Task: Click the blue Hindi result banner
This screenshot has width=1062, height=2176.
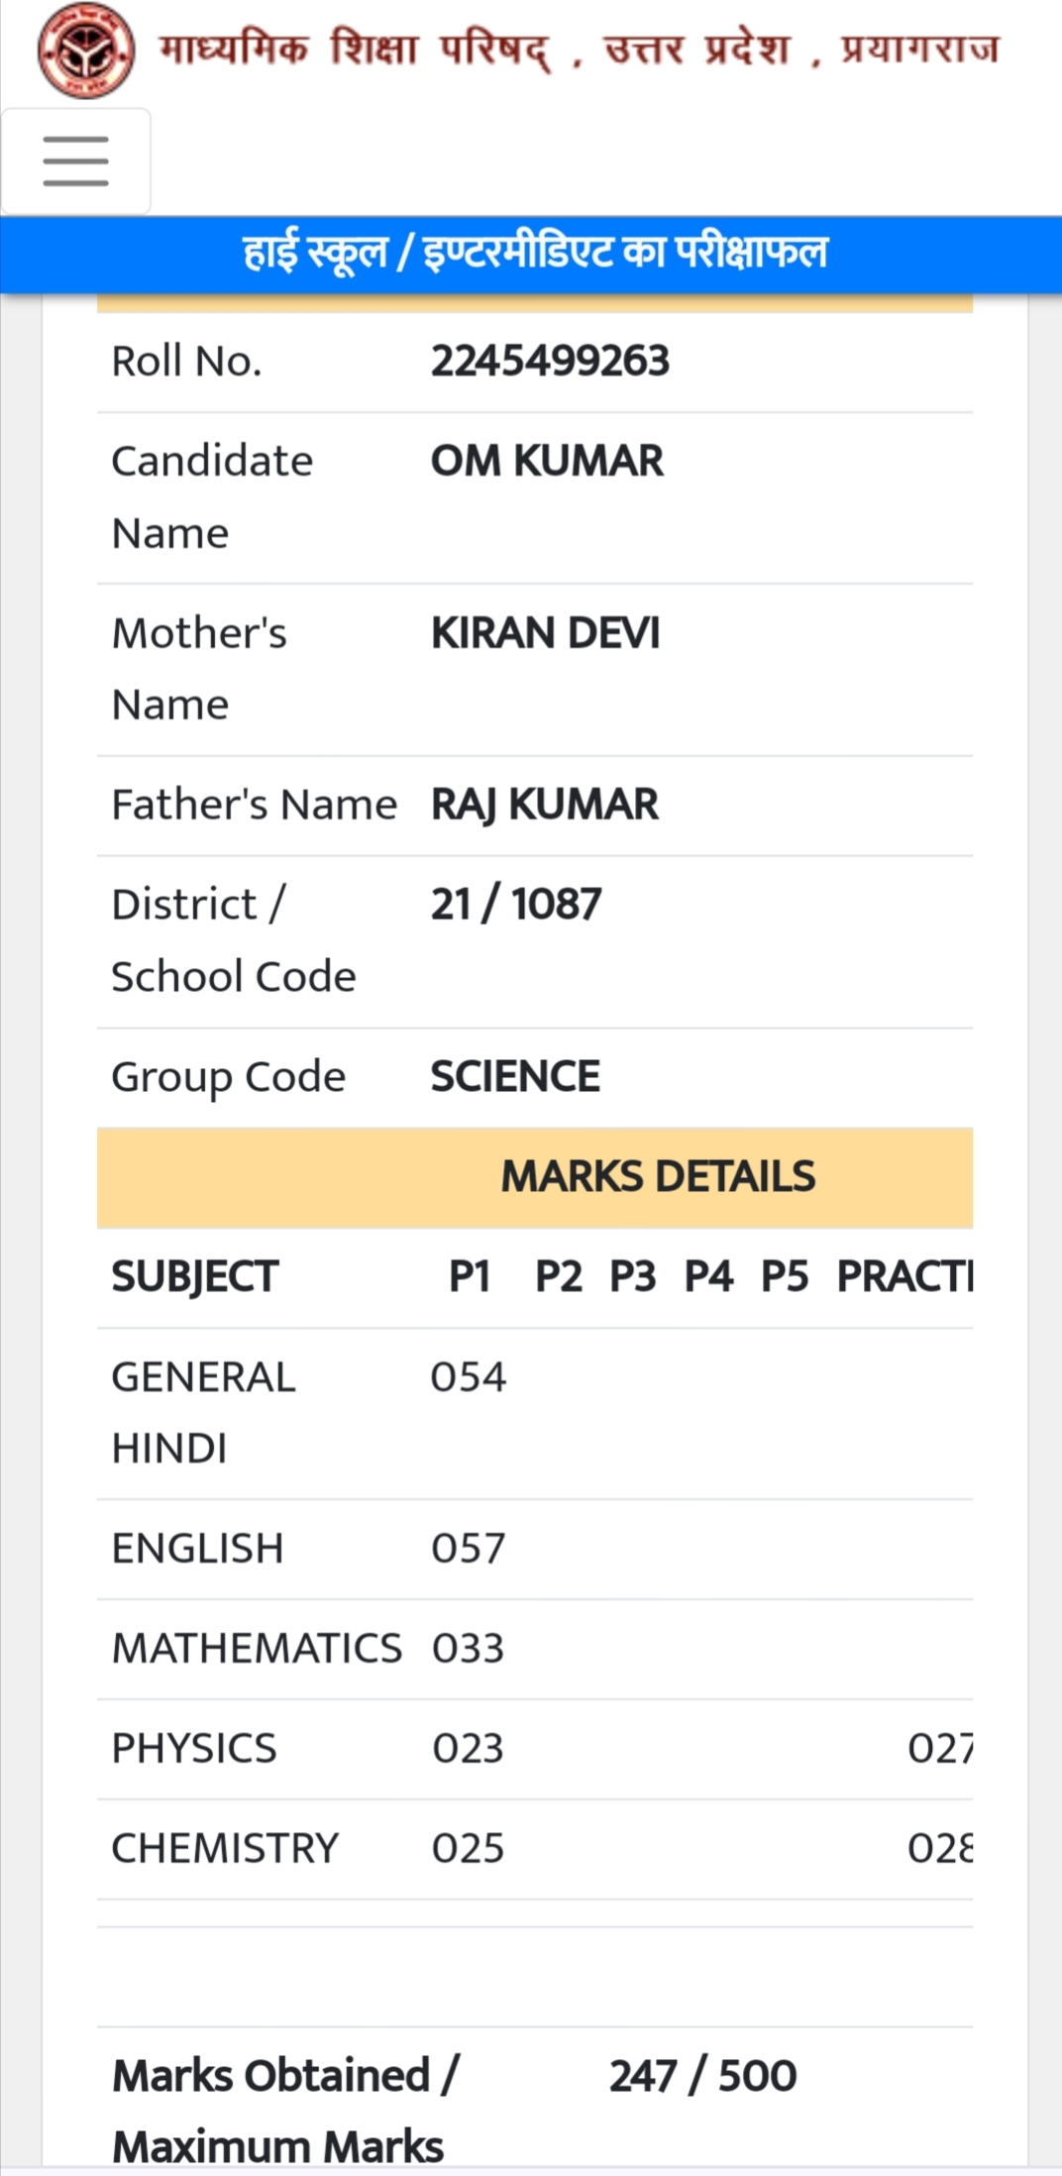Action: click(531, 254)
